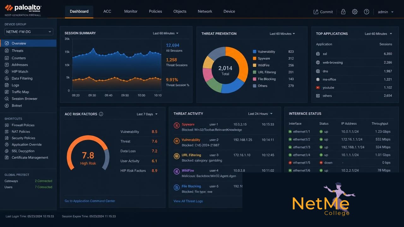Image resolution: width=404 pixels, height=227 pixels.
Task: Click the Spyware threat icon in Threat Activity
Action: (176, 125)
